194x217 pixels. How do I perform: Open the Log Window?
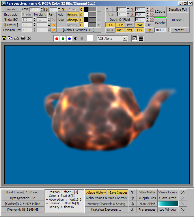click(168, 210)
